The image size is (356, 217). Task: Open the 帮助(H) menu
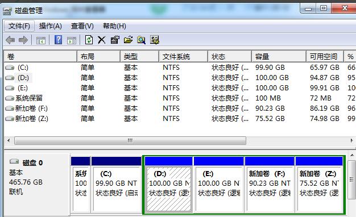point(114,26)
